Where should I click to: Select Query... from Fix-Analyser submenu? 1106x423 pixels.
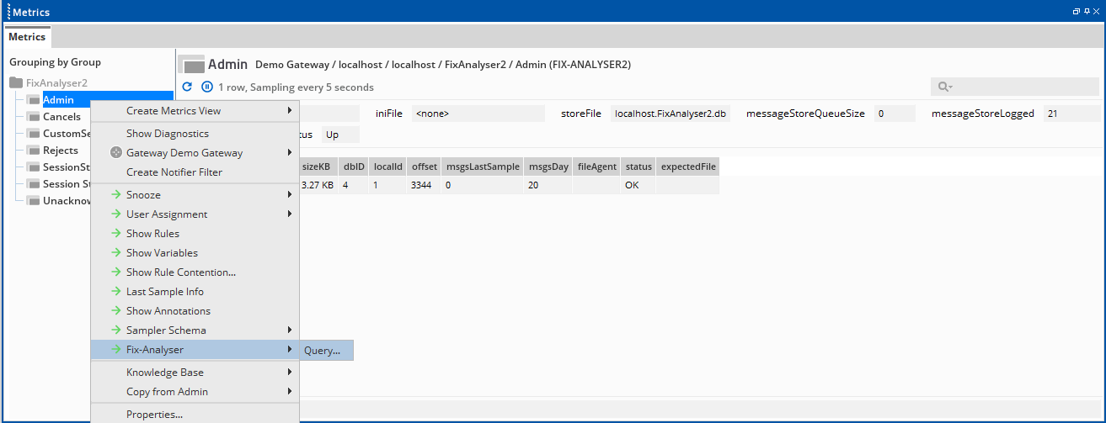pos(322,351)
